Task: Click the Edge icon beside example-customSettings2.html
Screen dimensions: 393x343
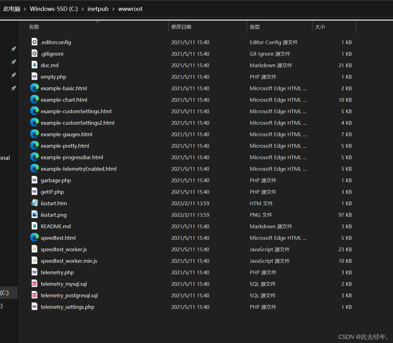Action: pos(35,123)
